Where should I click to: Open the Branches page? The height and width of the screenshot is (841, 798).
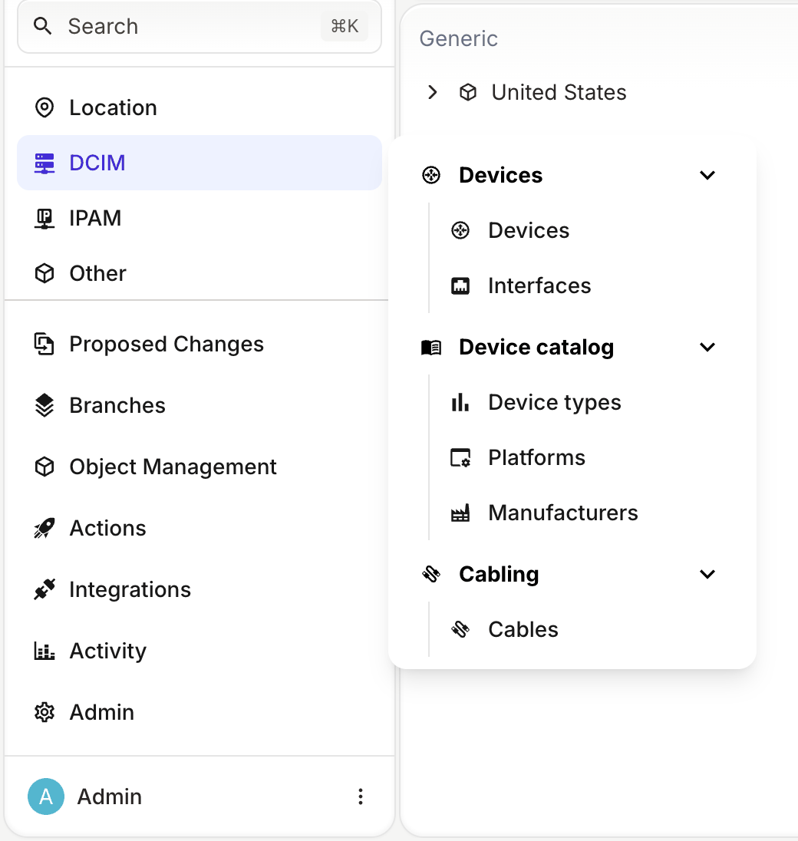point(199,405)
